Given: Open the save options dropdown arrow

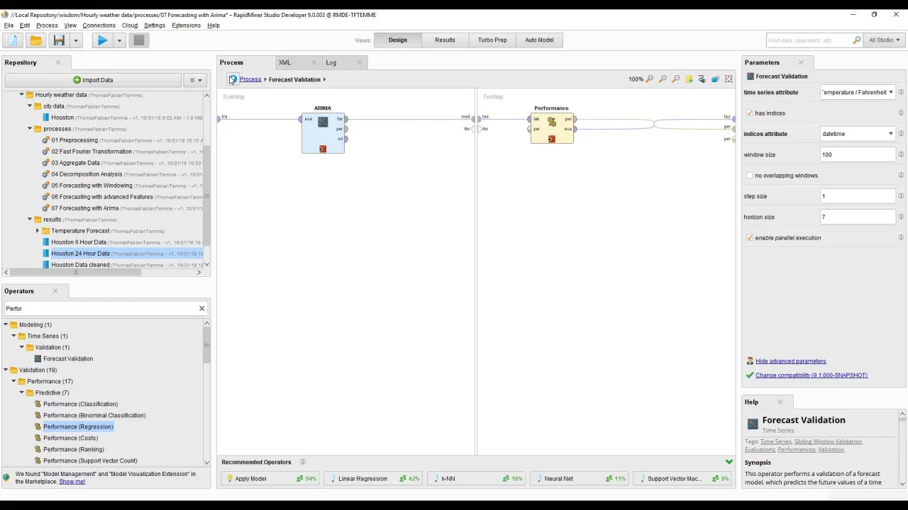Looking at the screenshot, I should 76,40.
